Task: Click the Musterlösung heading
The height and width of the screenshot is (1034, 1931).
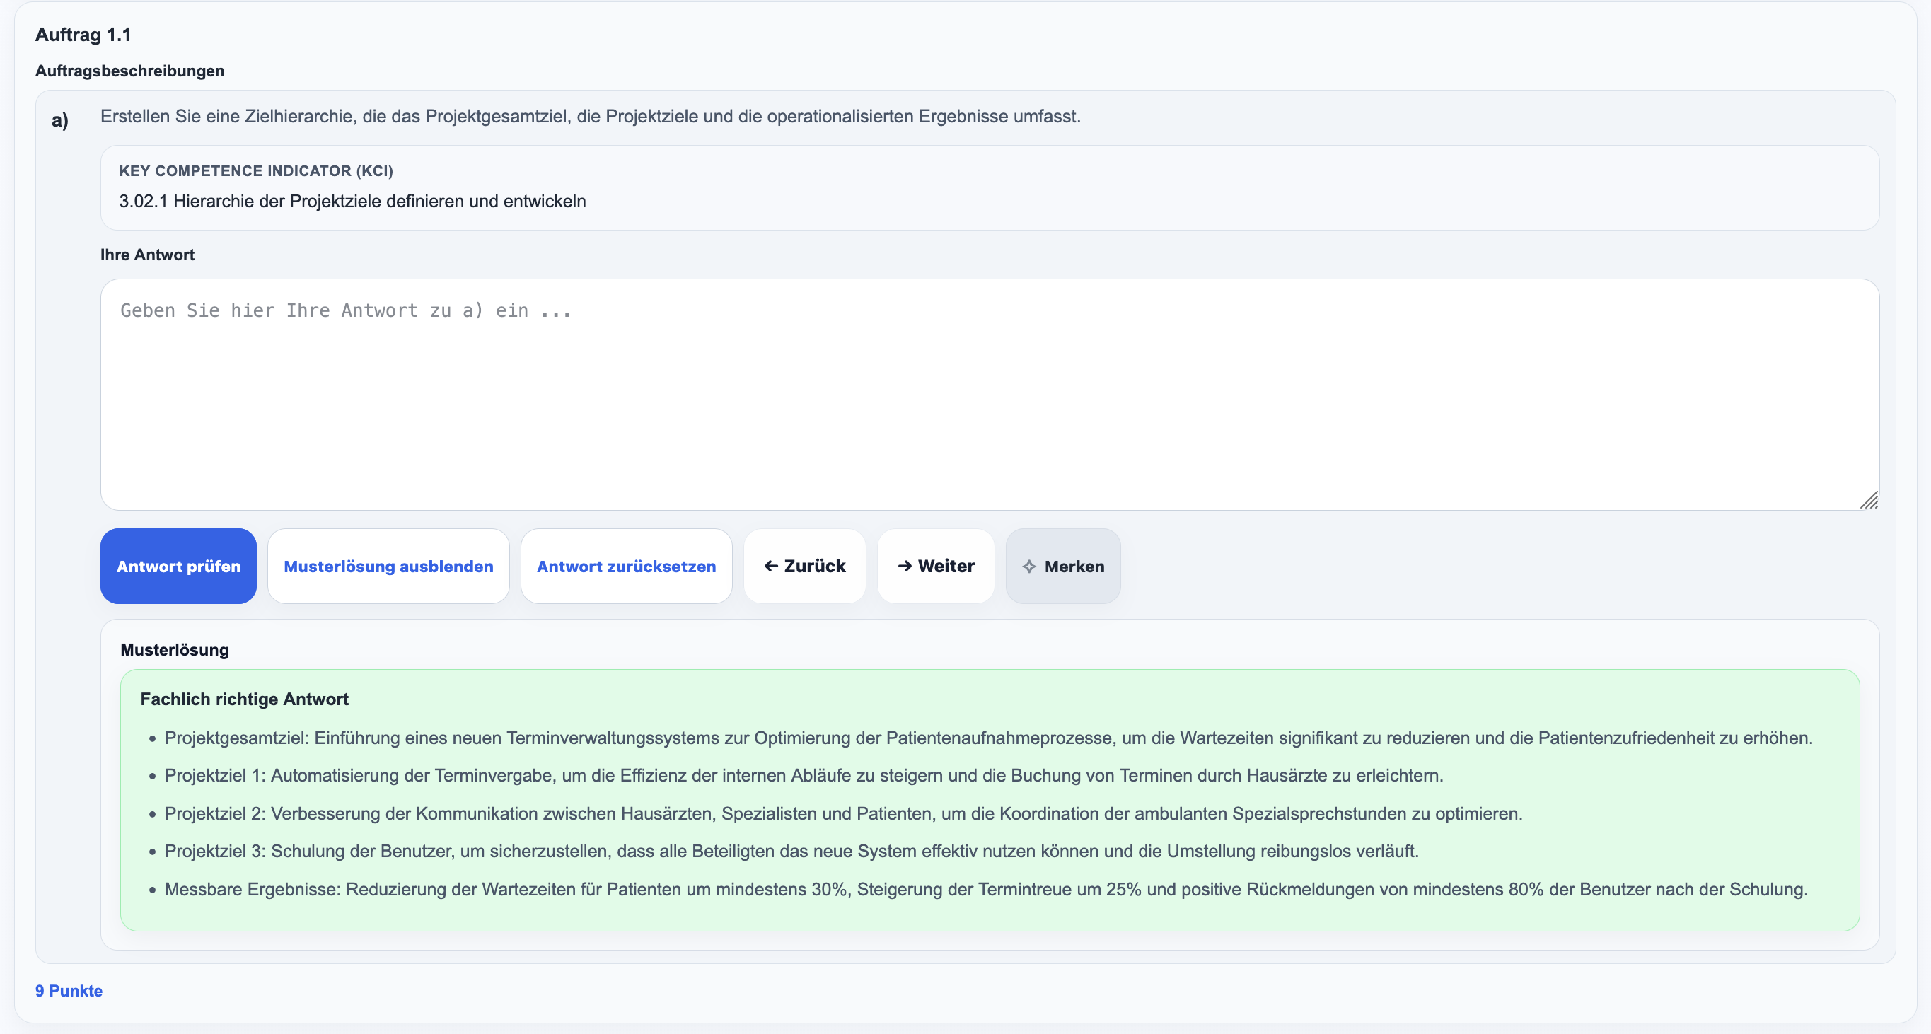Action: [x=175, y=650]
